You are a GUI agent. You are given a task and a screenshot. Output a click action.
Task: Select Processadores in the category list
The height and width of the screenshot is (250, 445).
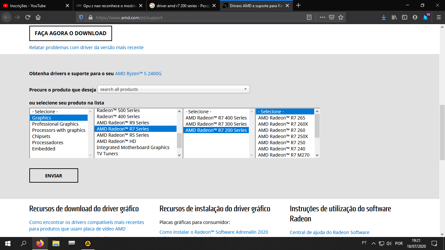click(59, 143)
